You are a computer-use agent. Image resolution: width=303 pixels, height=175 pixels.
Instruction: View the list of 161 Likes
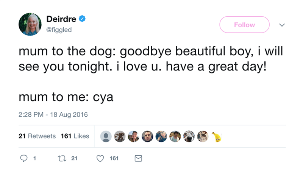pyautogui.click(x=75, y=136)
